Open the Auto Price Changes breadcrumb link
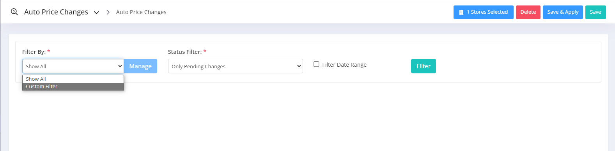615x151 pixels. (141, 12)
